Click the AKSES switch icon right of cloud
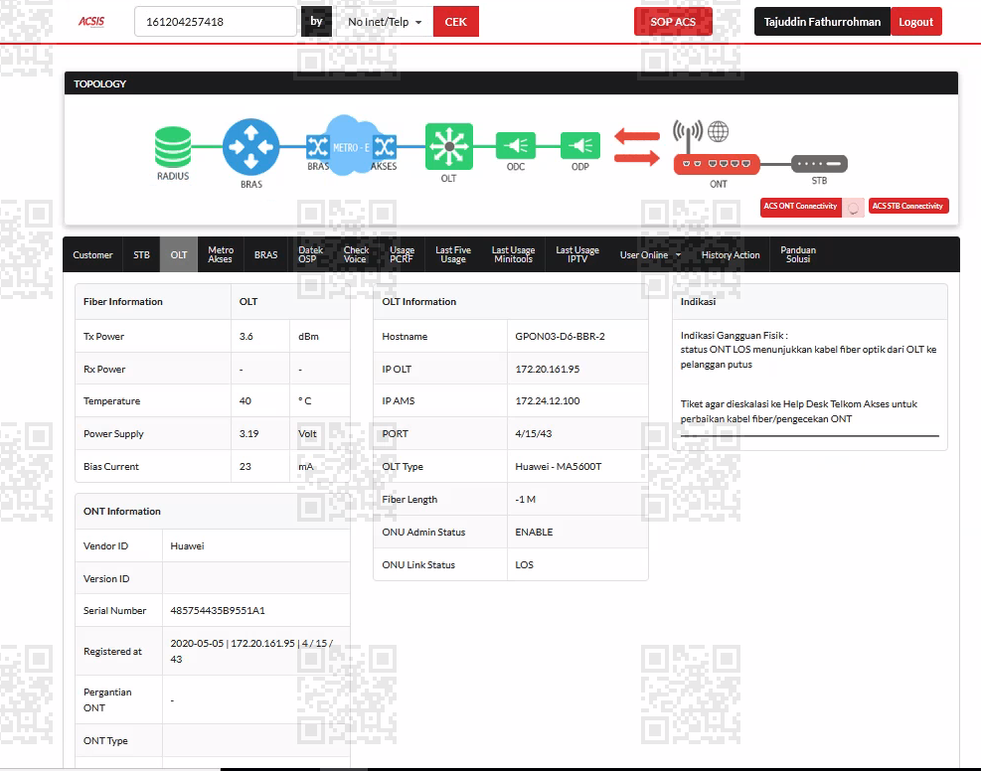This screenshot has height=771, width=981. 384,147
